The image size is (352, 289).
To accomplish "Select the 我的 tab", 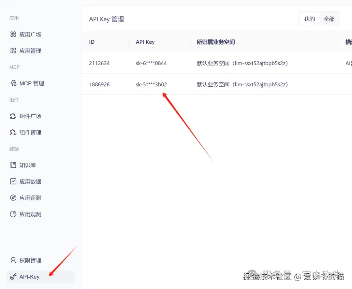I will tap(309, 19).
